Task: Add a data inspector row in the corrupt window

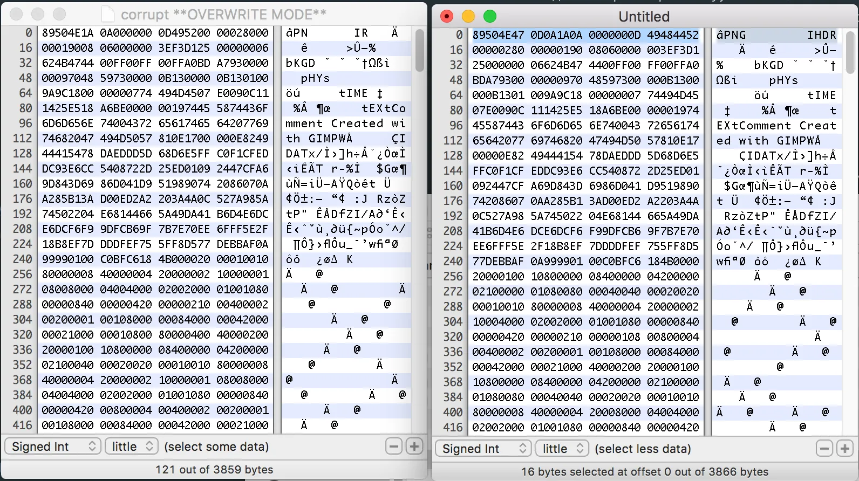Action: pyautogui.click(x=414, y=446)
